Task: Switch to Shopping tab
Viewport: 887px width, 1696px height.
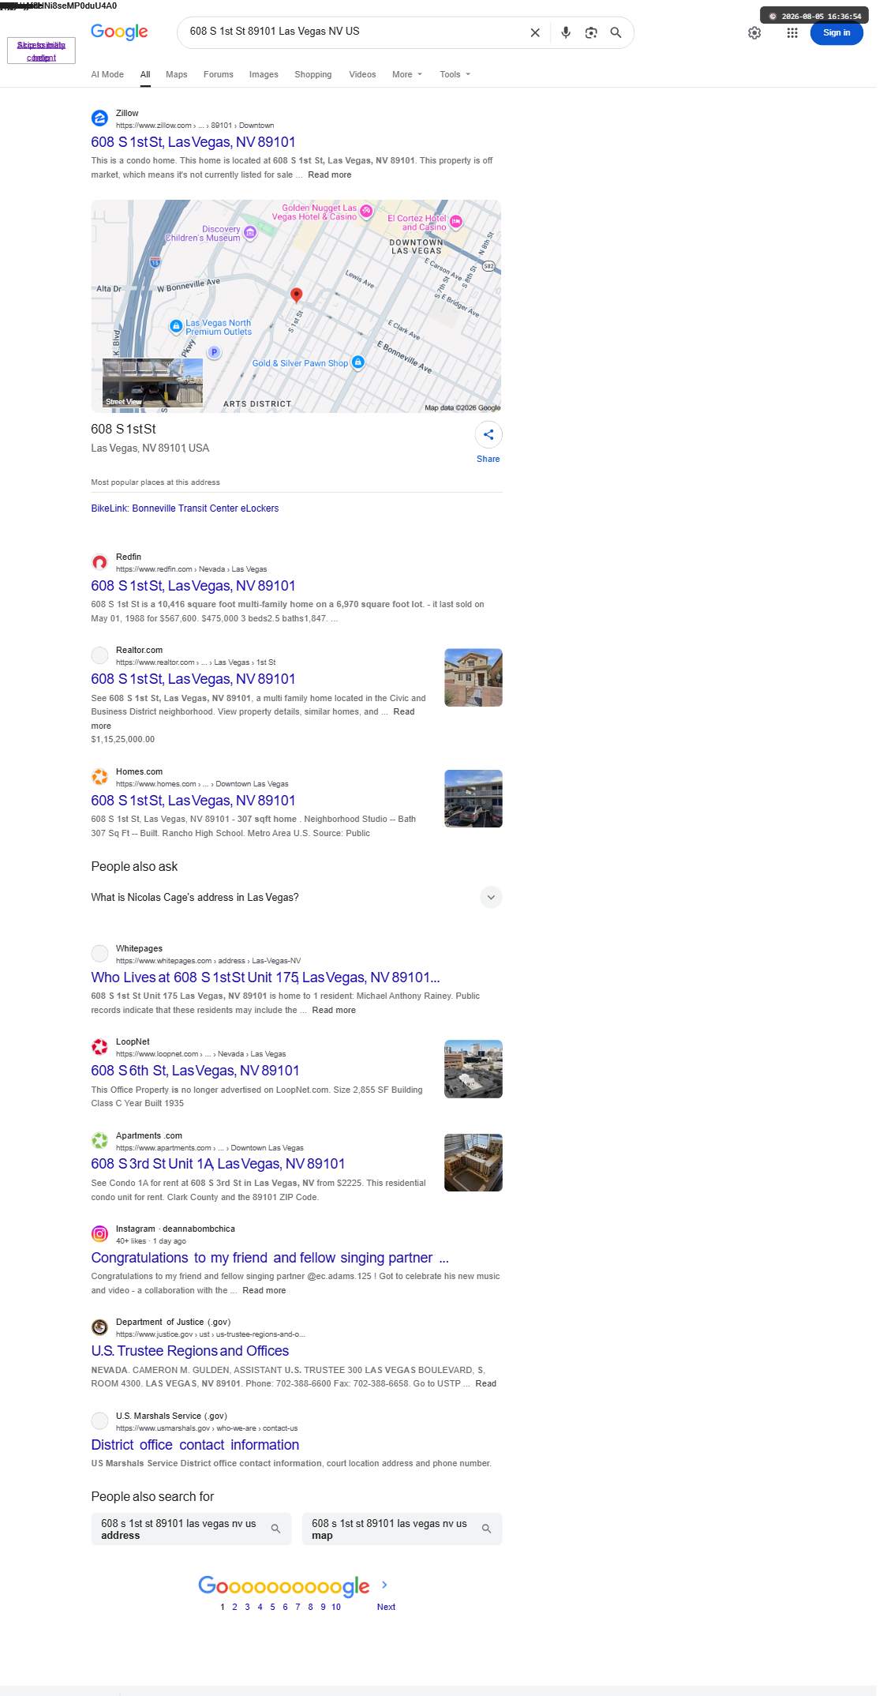Action: (313, 74)
